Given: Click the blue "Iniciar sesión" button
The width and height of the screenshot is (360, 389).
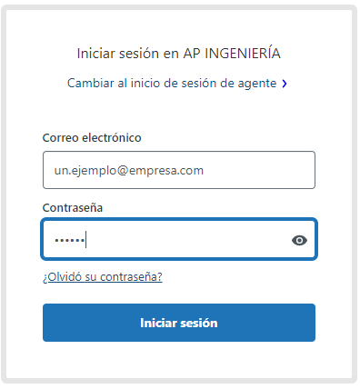Looking at the screenshot, I should (179, 323).
